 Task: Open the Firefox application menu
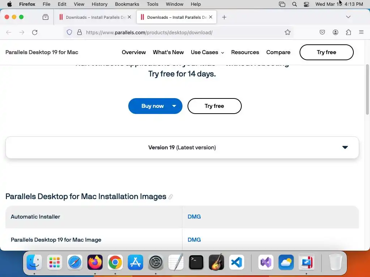27,4
